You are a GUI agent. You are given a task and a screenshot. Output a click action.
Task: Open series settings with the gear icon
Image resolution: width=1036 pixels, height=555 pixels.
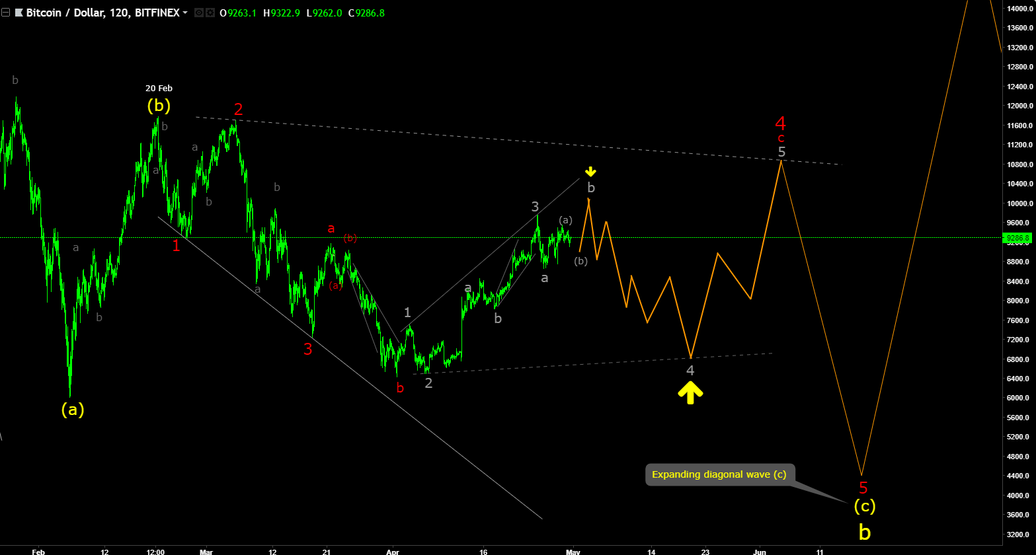209,13
